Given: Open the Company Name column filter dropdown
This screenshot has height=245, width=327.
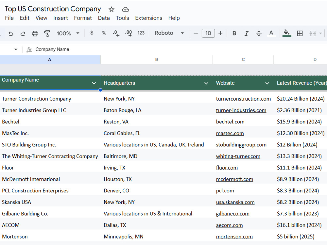Looking at the screenshot, I should coord(94,83).
